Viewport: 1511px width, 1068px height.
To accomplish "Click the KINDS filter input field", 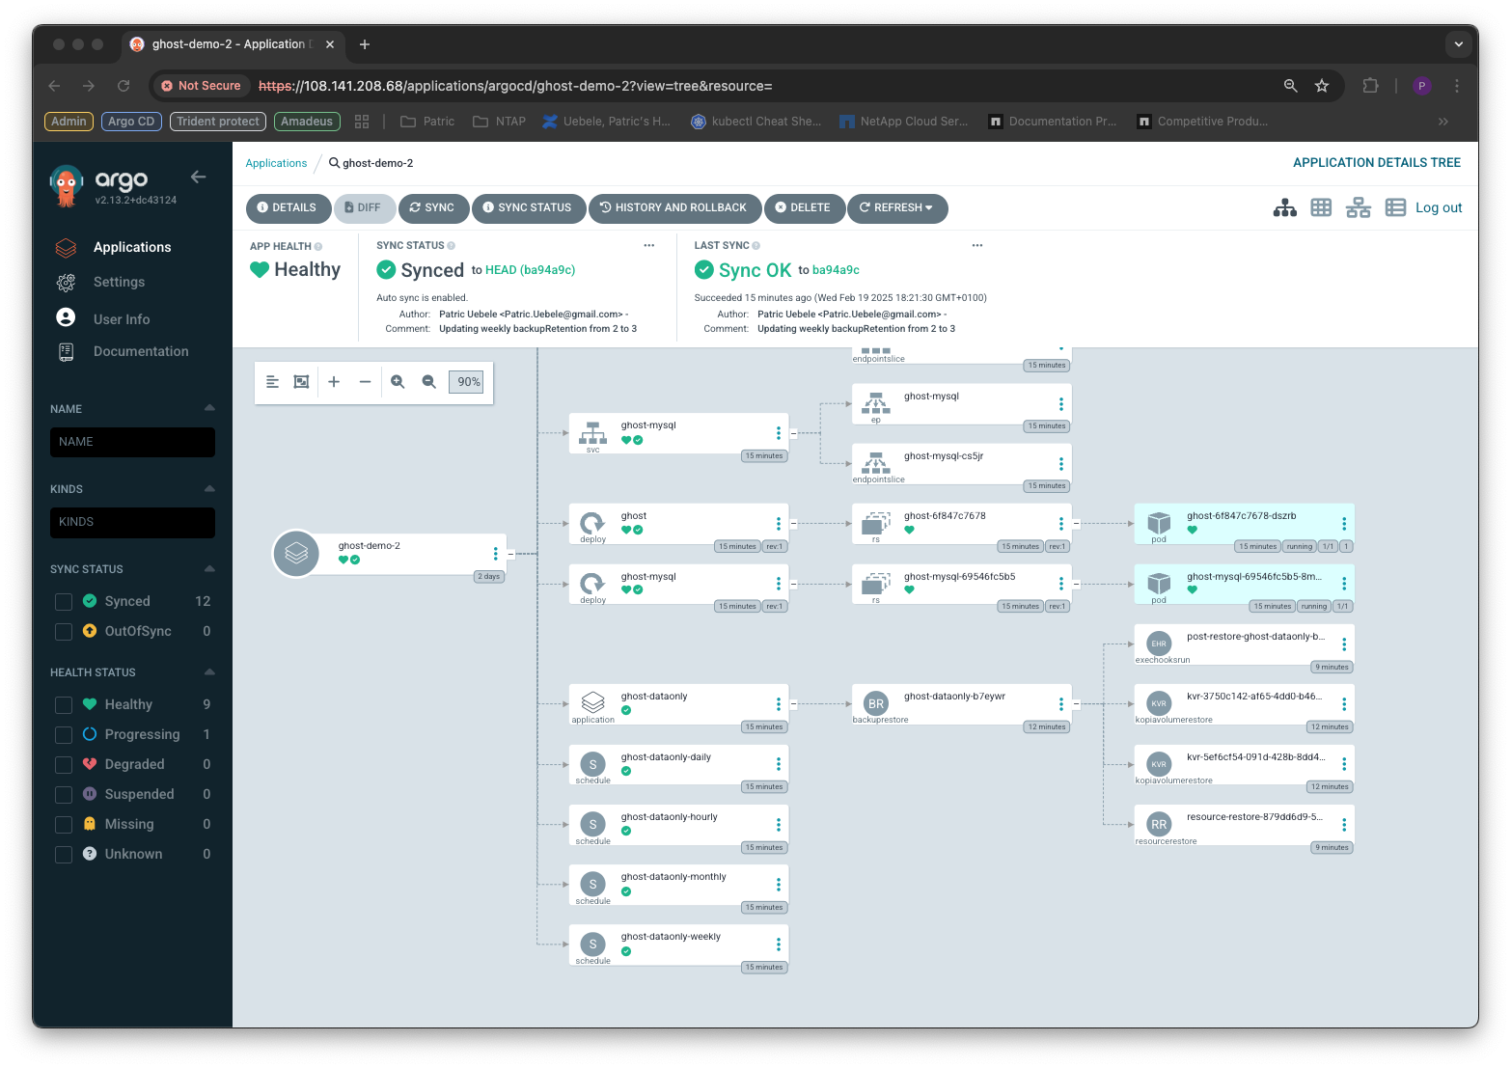I will (x=132, y=522).
